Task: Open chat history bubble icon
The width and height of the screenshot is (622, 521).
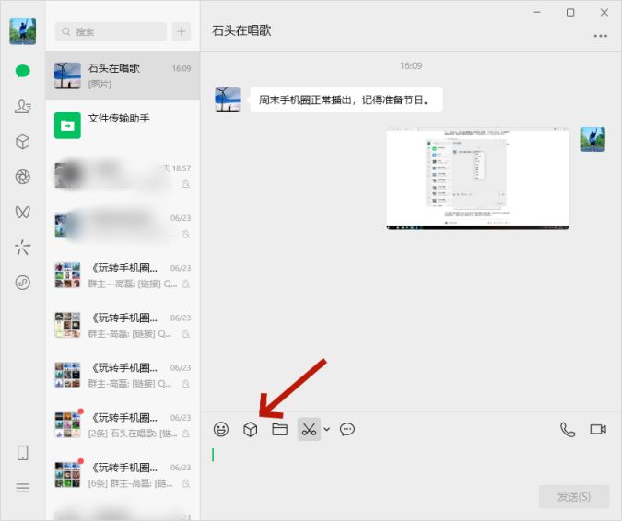Action: pos(347,429)
